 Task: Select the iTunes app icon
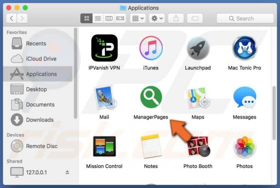(151, 48)
